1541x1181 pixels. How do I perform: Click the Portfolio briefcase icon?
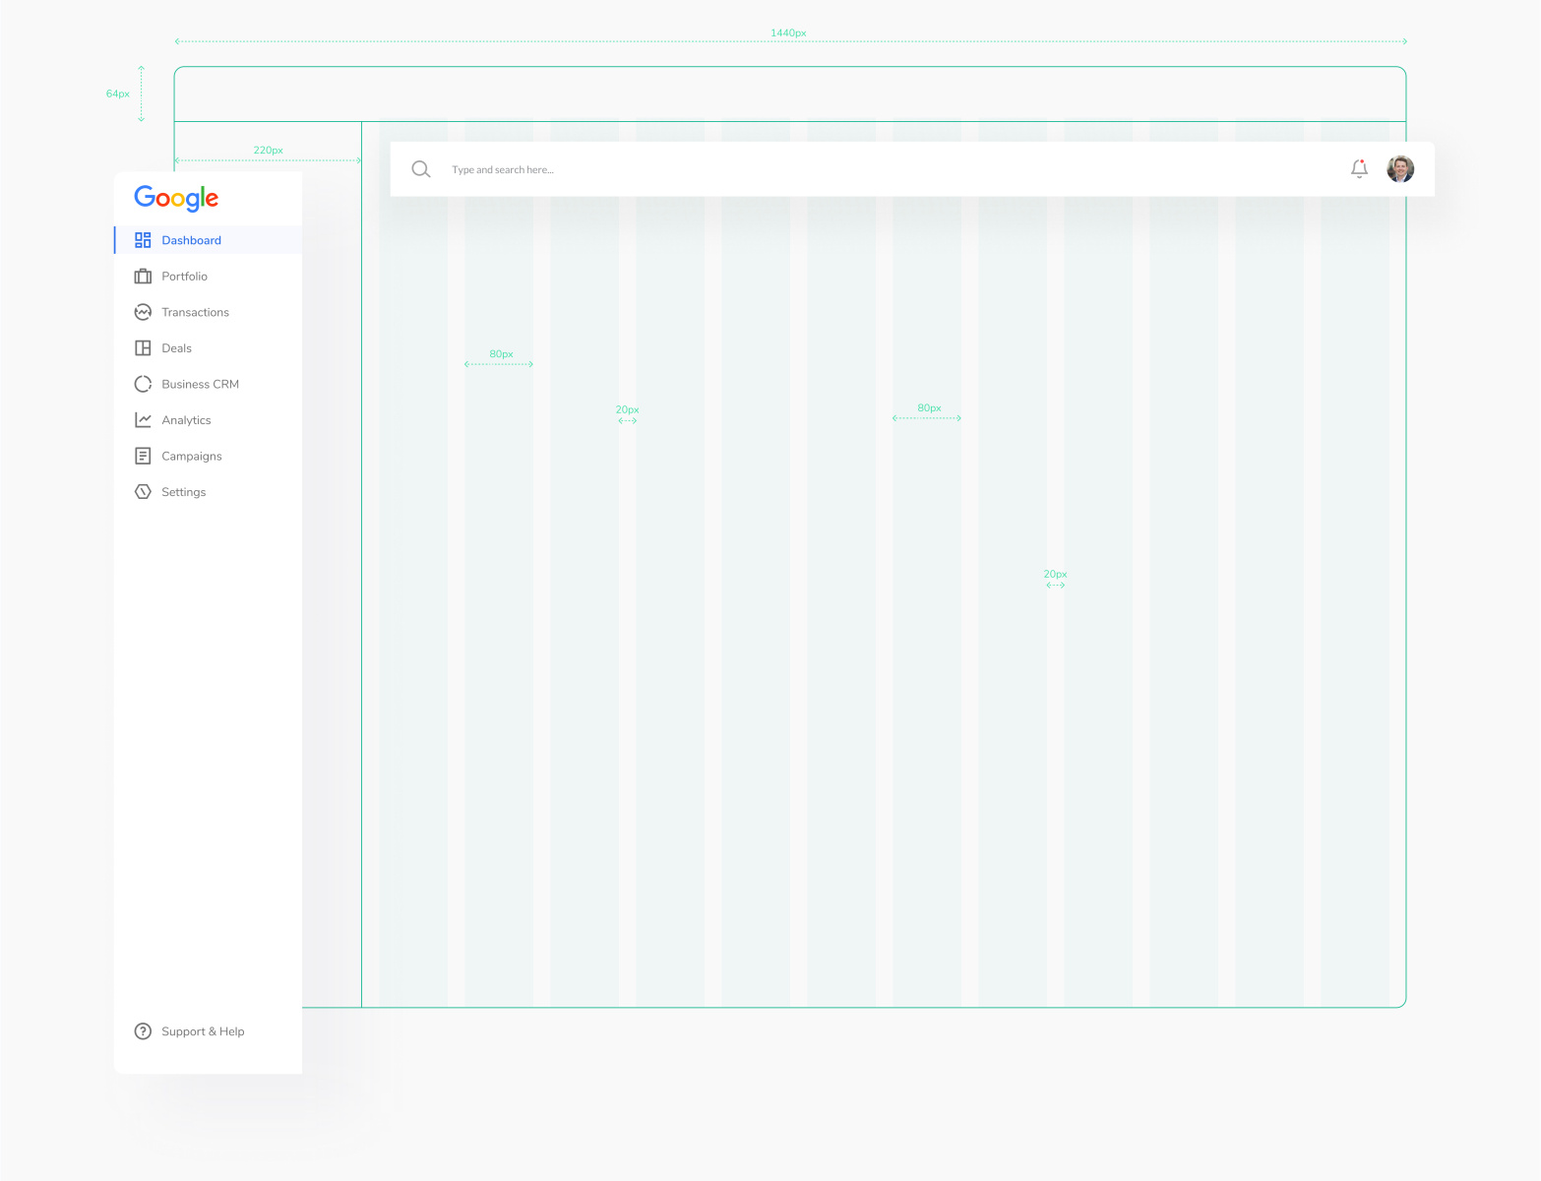point(143,276)
